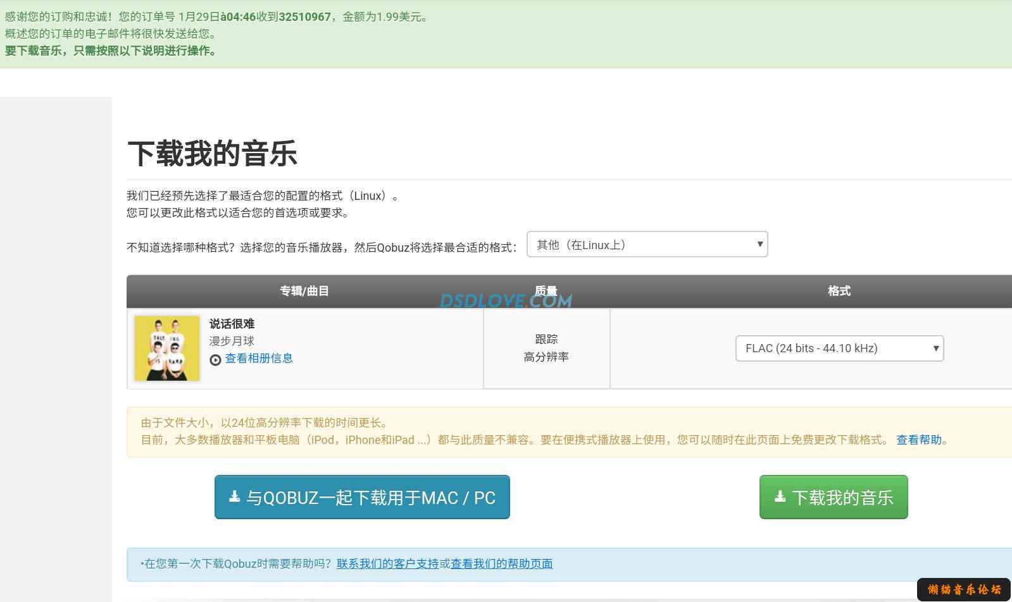The width and height of the screenshot is (1012, 602).
Task: Click the album title 说话很难
Action: [x=232, y=324]
